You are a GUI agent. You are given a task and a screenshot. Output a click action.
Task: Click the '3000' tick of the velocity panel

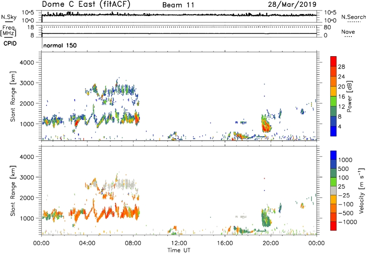coord(27,177)
